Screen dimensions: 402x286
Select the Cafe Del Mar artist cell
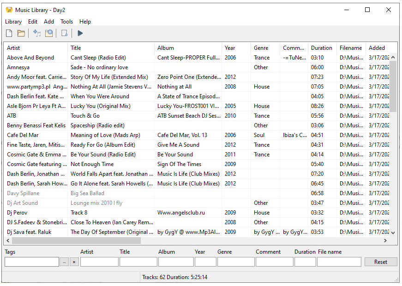click(x=23, y=135)
